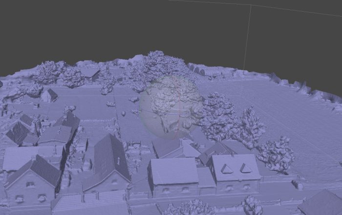Click the bushy tree at the bottom center edge

[191, 208]
